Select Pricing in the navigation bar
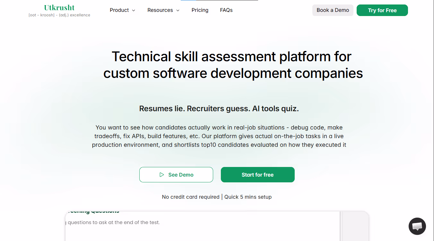 point(200,10)
